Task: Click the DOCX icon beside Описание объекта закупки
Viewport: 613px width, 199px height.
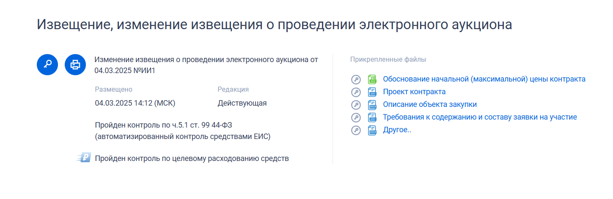Action: coord(372,105)
